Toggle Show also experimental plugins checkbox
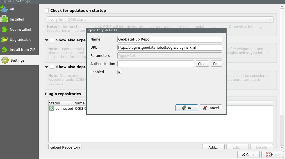This screenshot has height=159, width=285. [x=52, y=40]
